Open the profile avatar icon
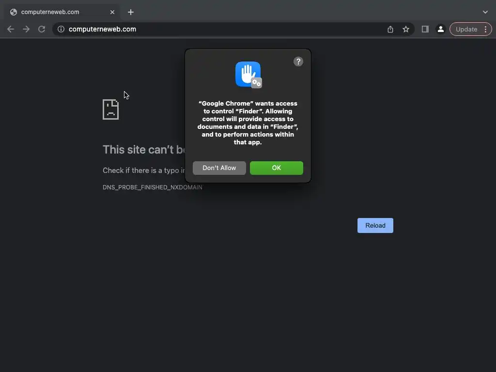 tap(441, 29)
